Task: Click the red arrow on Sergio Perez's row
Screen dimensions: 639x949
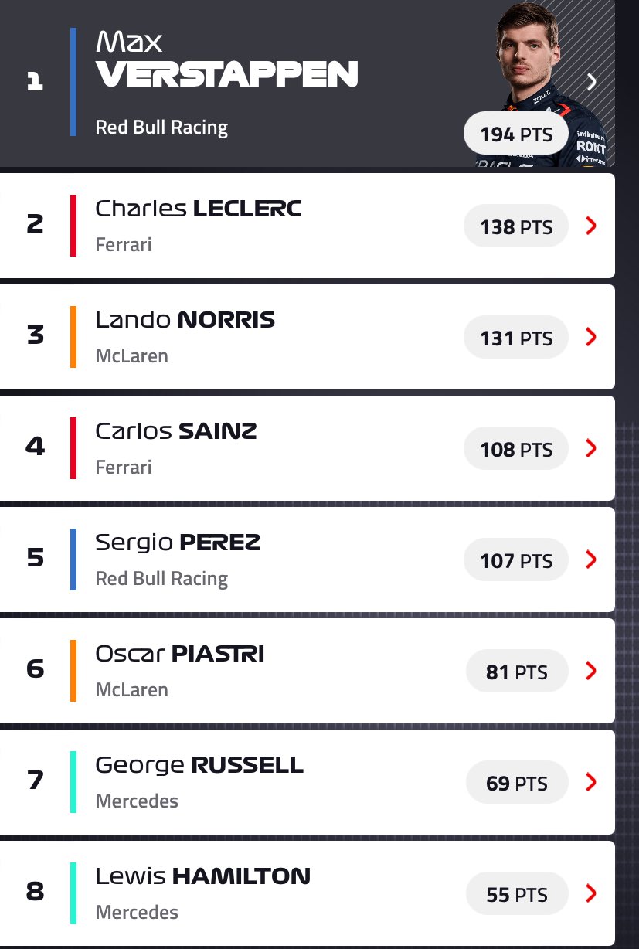Action: (591, 560)
